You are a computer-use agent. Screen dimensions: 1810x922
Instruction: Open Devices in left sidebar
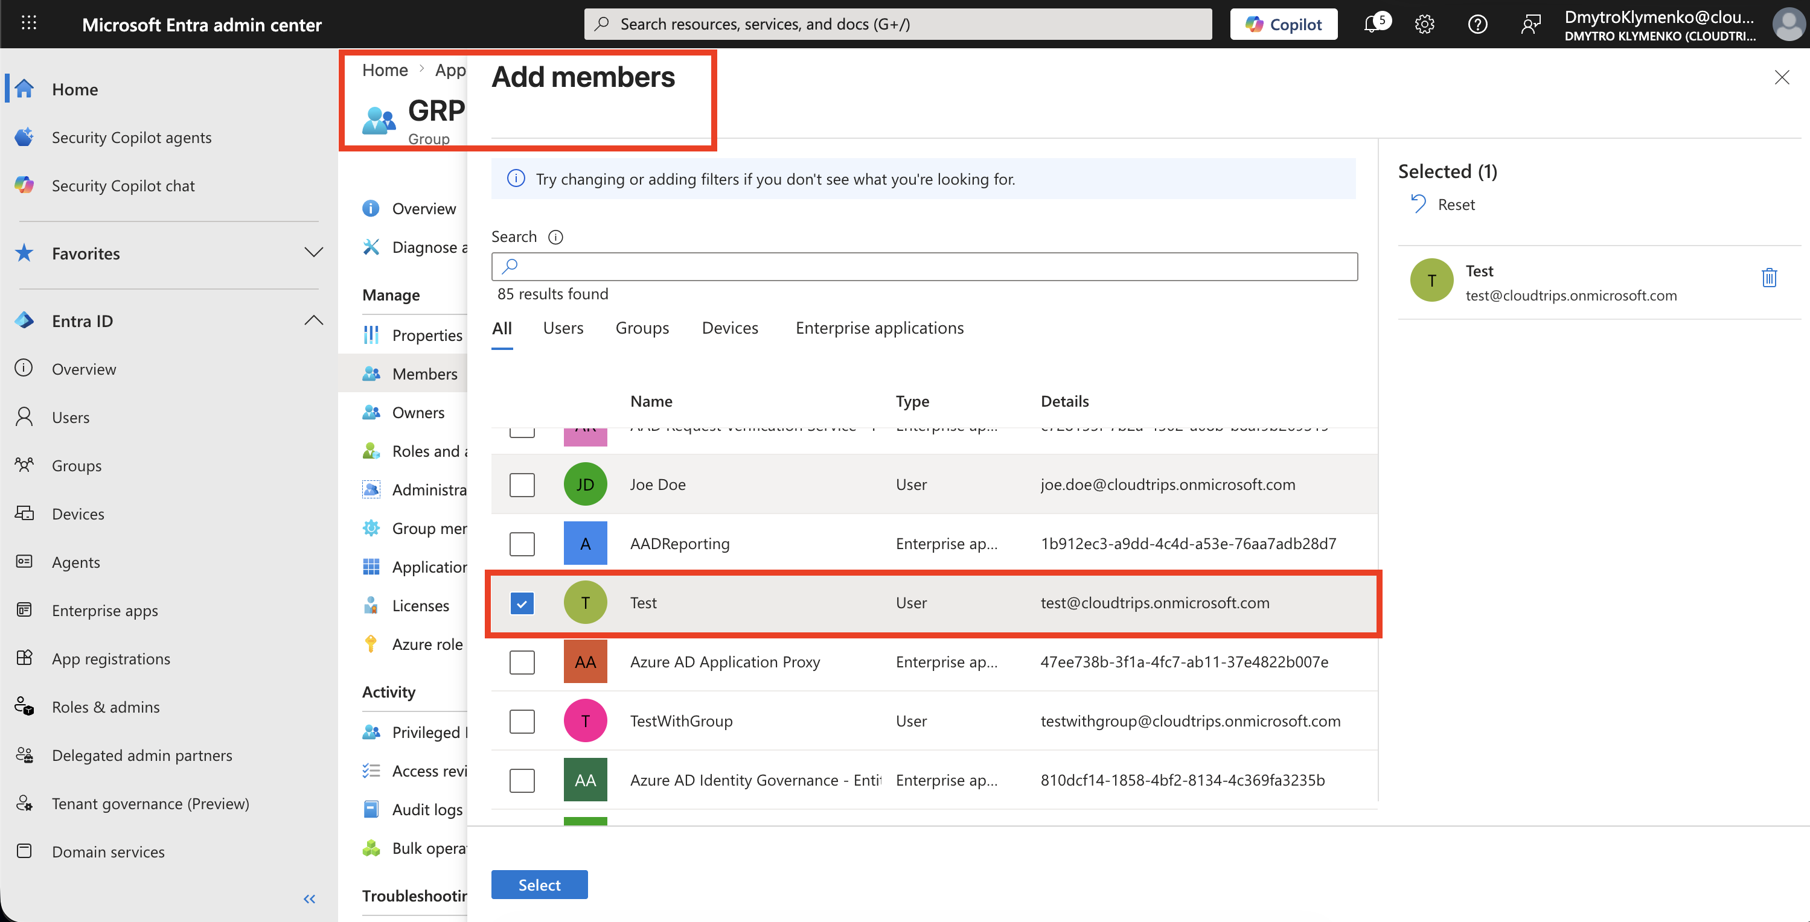click(77, 514)
